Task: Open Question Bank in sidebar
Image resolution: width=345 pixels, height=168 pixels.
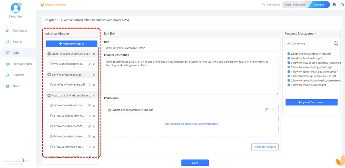Action: 22,64
